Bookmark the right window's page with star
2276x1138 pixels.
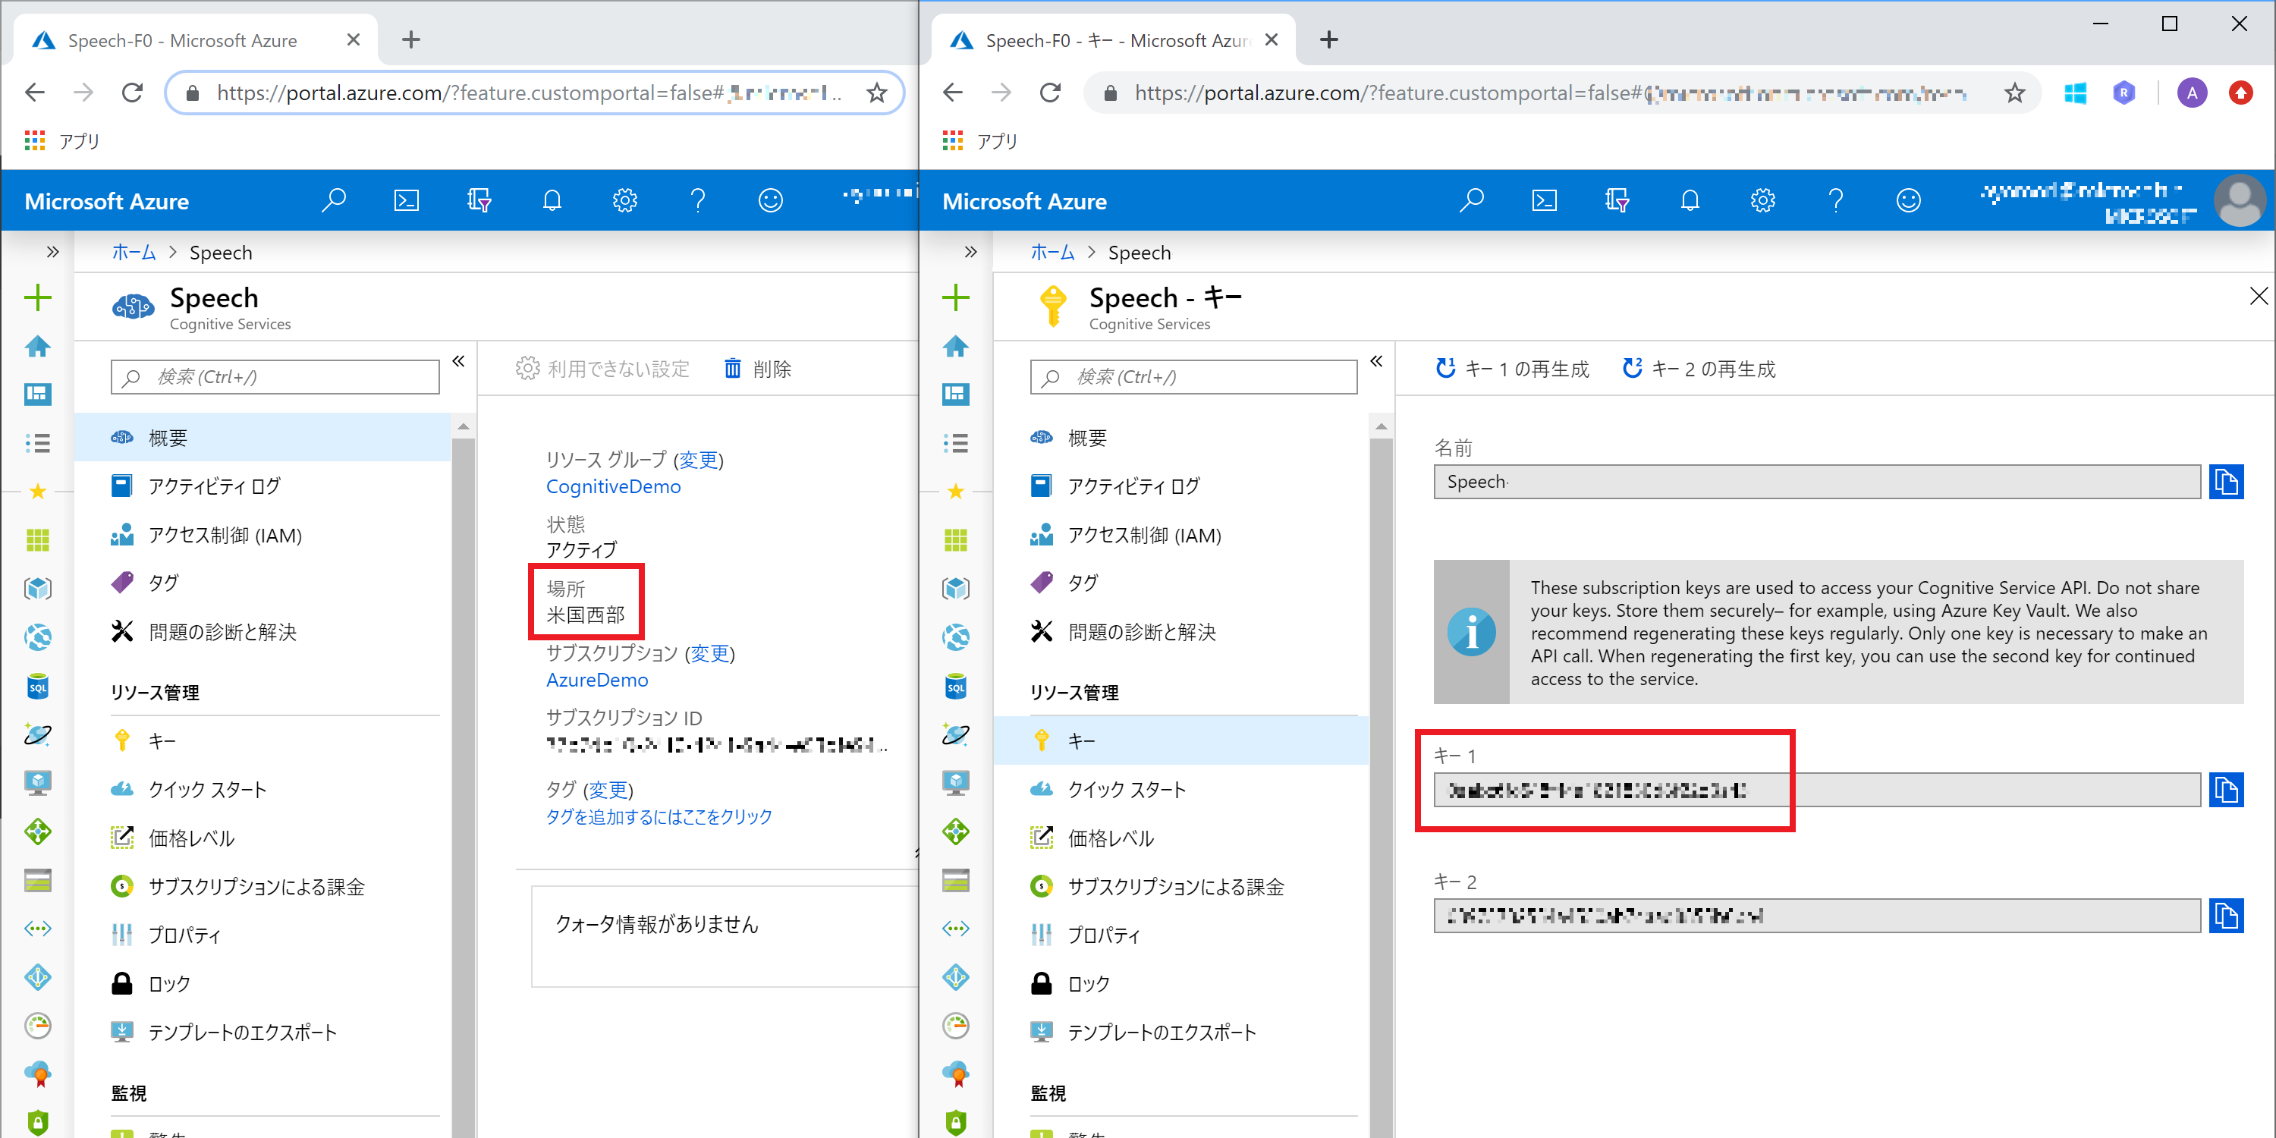click(x=2014, y=93)
